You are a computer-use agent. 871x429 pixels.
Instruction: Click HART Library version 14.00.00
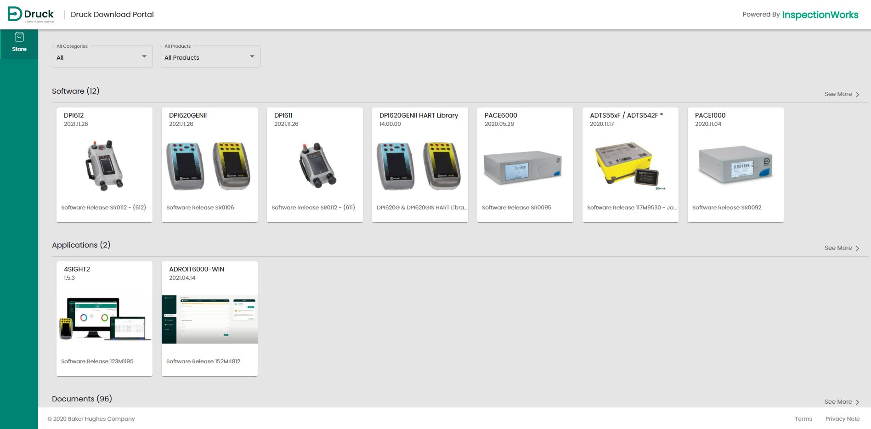pyautogui.click(x=390, y=124)
